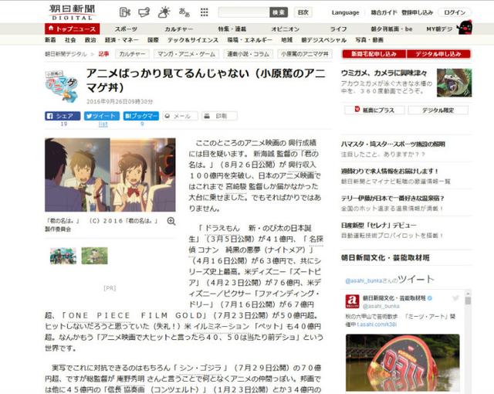The width and height of the screenshot is (494, 394).
Task: Click the Hatena B!ブックマーク button
Action: tap(141, 116)
